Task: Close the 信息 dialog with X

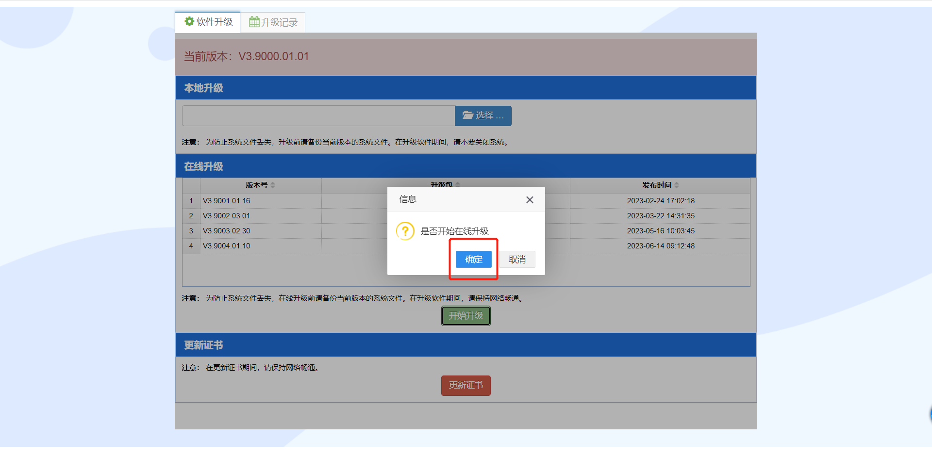Action: (530, 200)
